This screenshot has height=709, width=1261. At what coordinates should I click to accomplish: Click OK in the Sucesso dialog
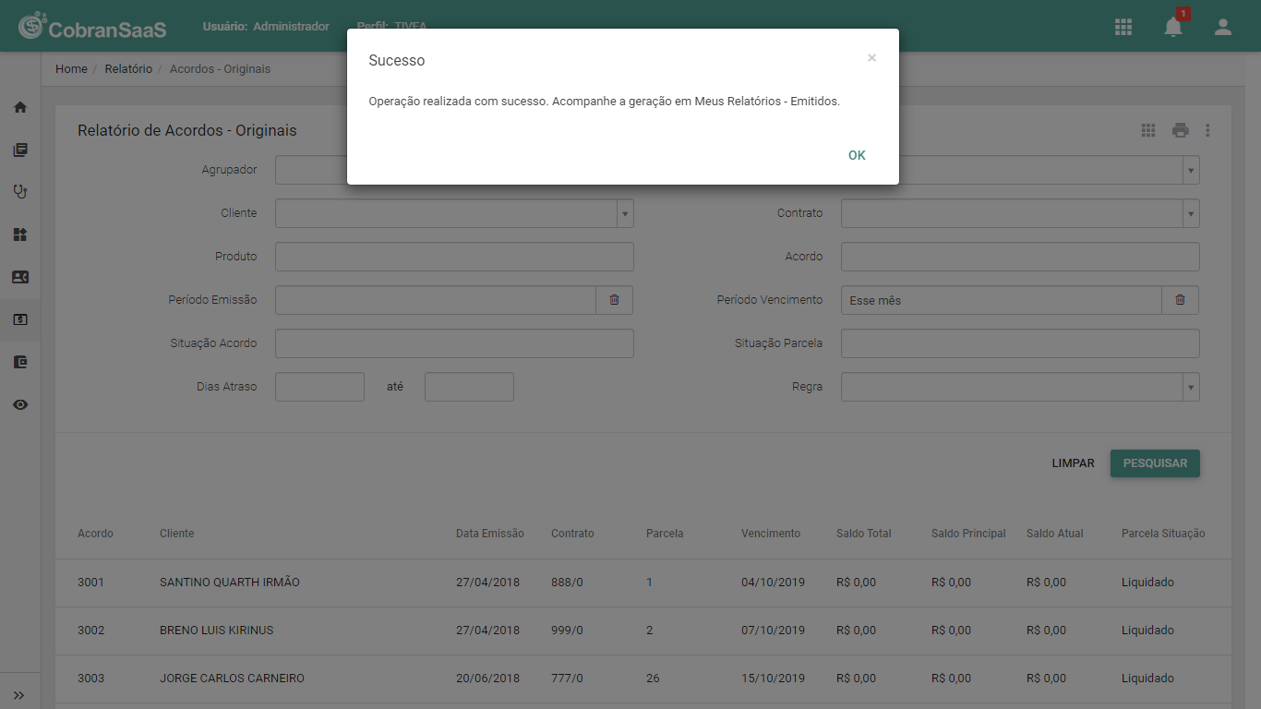857,155
